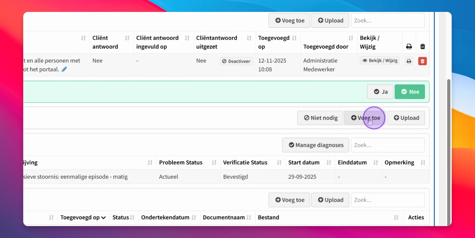Image resolution: width=475 pixels, height=238 pixels.
Task: Focus the Zoek field above the Acties column
Action: click(388, 200)
